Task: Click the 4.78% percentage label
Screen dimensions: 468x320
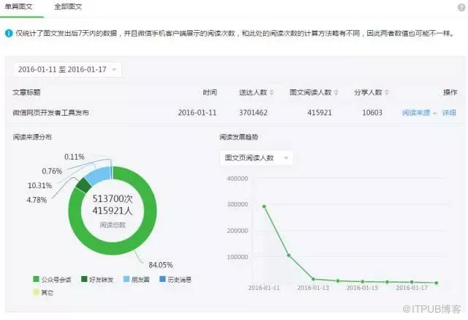Action: pos(37,200)
